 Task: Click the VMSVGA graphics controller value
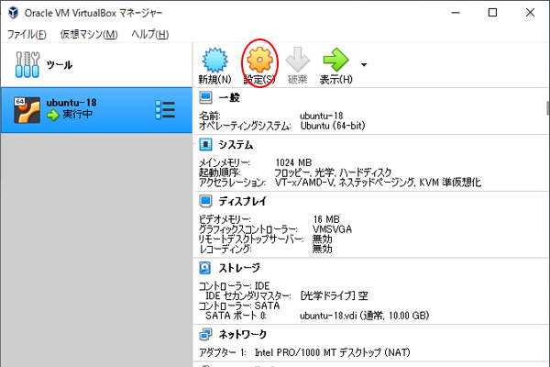coord(332,229)
